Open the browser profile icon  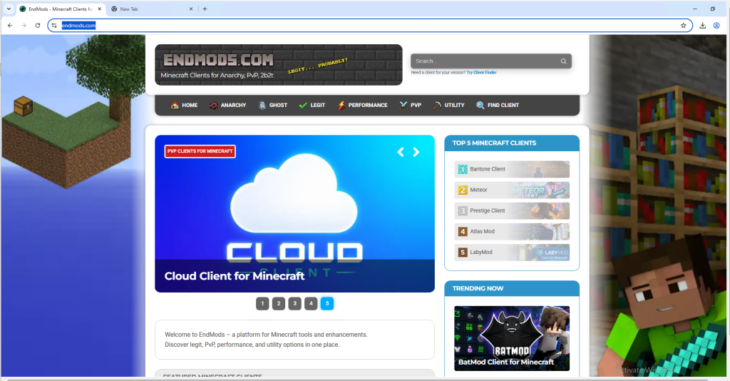[716, 26]
